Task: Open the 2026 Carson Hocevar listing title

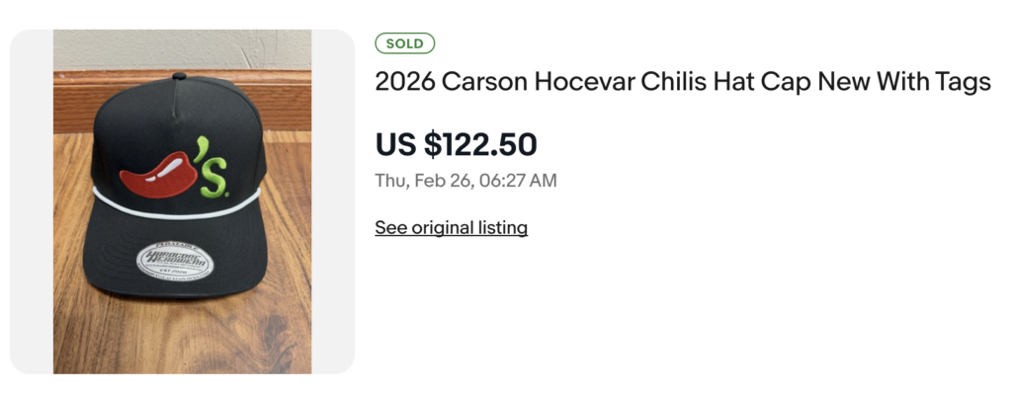Action: point(682,82)
